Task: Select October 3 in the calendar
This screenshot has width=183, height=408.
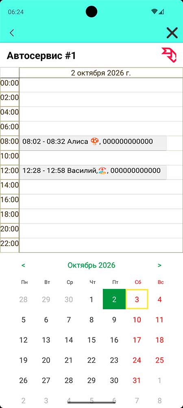Action: pyautogui.click(x=137, y=299)
